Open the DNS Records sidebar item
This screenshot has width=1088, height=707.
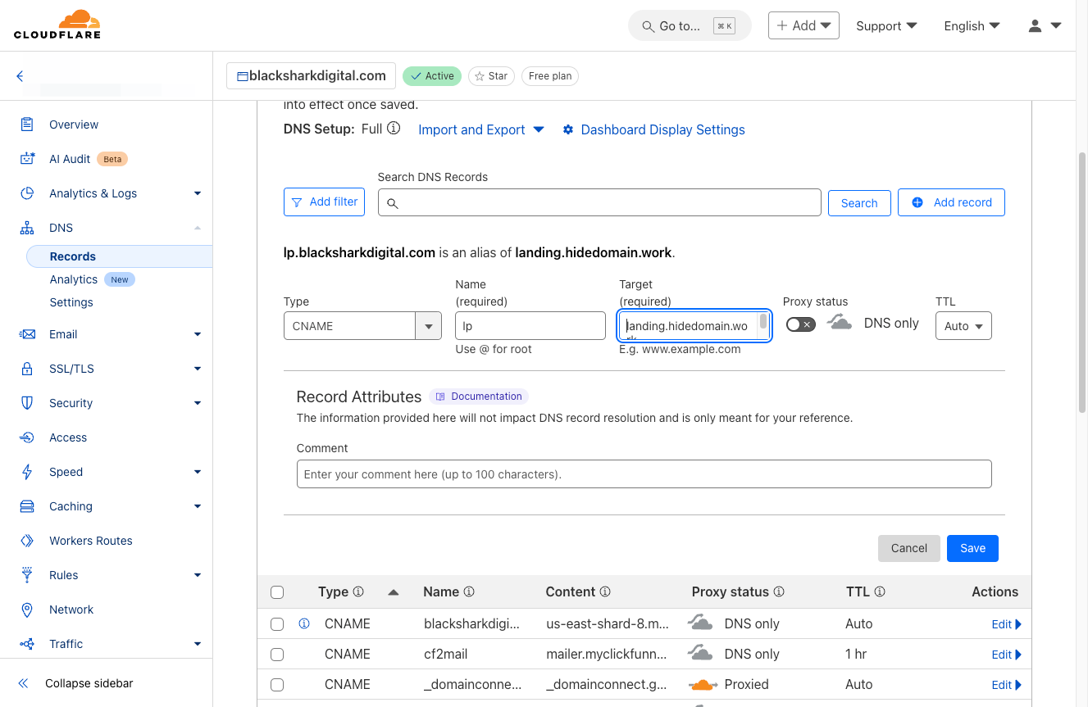coord(120,256)
